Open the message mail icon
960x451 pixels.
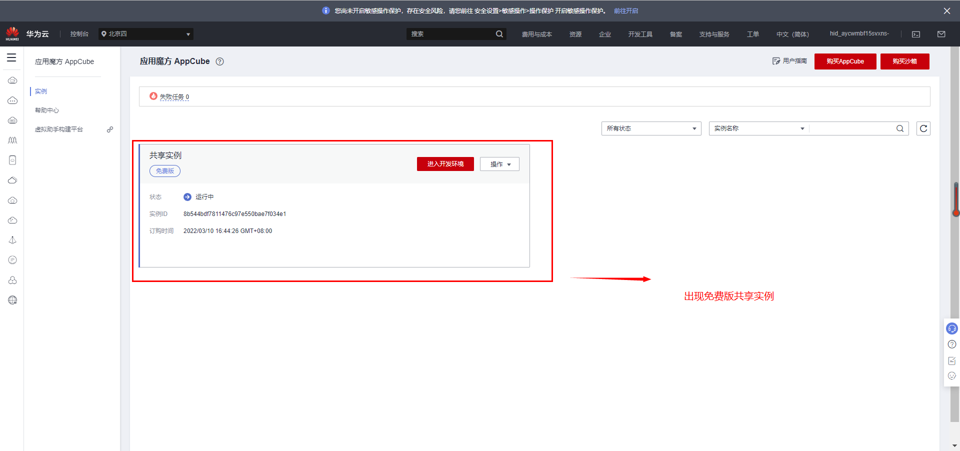tap(941, 34)
